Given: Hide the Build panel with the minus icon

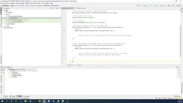Looking at the screenshot, I should (x=180, y=67).
